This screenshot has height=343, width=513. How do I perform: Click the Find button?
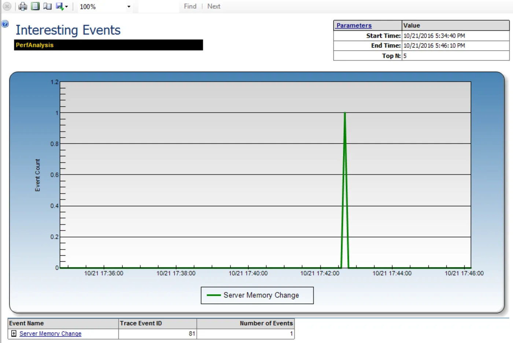point(190,6)
